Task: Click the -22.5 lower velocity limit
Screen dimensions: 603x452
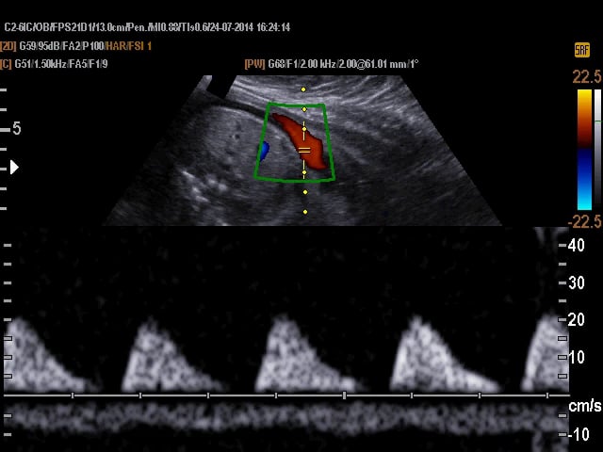Action: pyautogui.click(x=584, y=222)
